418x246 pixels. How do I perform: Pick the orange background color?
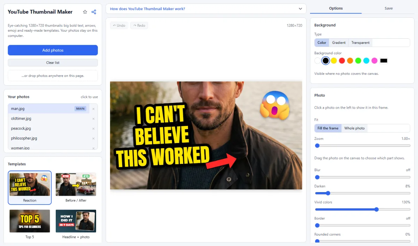coord(350,61)
